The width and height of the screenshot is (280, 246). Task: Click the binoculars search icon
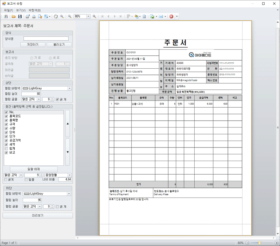(x=6, y=16)
